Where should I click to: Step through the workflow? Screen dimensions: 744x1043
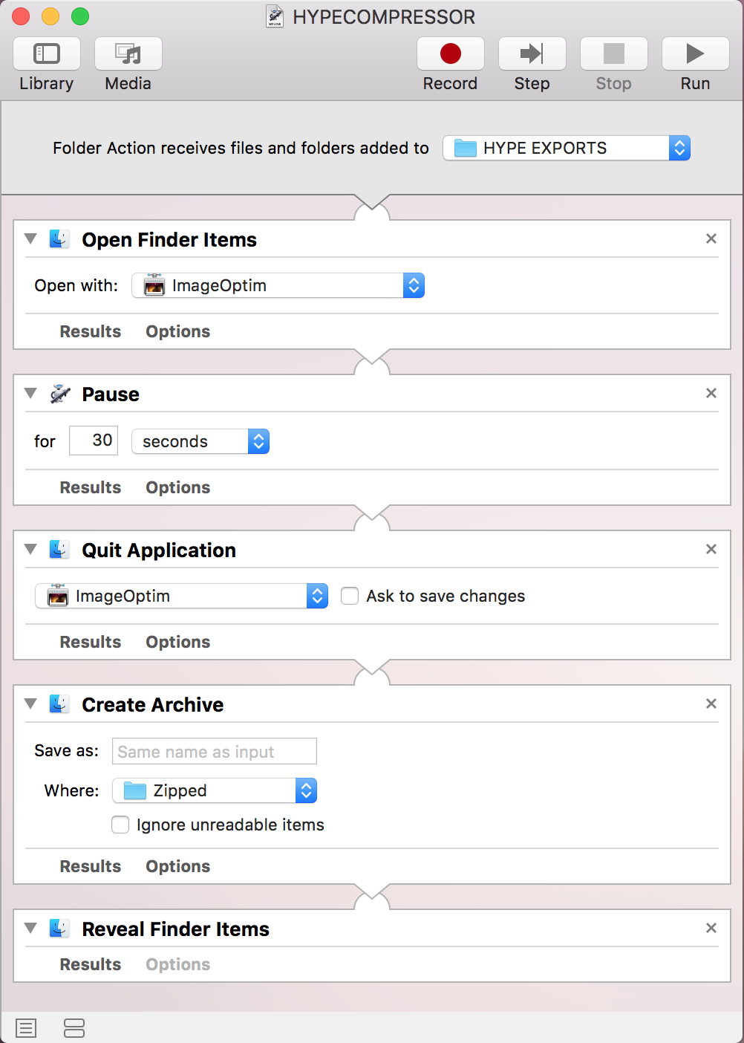click(x=532, y=53)
